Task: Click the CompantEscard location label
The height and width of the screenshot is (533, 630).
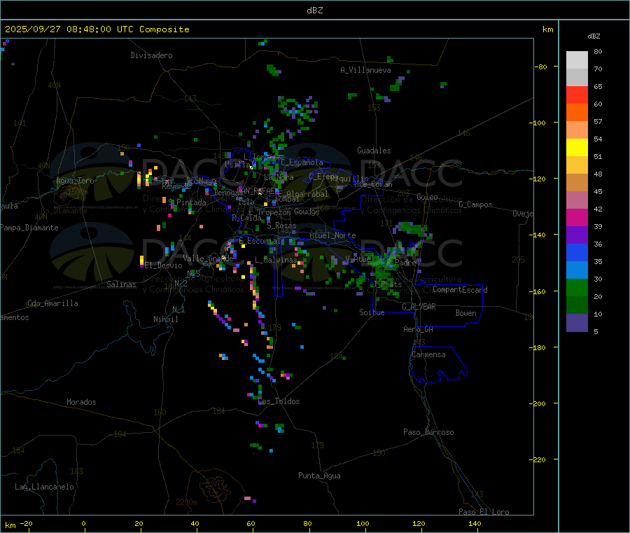Action: click(x=460, y=290)
